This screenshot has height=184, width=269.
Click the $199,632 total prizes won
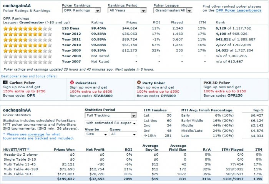point(66,179)
